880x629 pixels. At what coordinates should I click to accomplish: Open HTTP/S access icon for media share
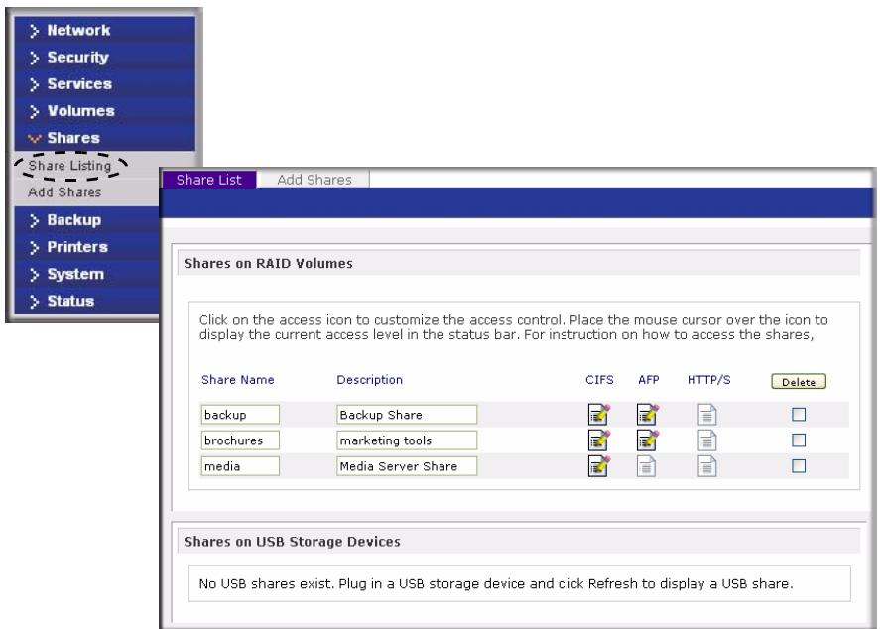pos(707,466)
